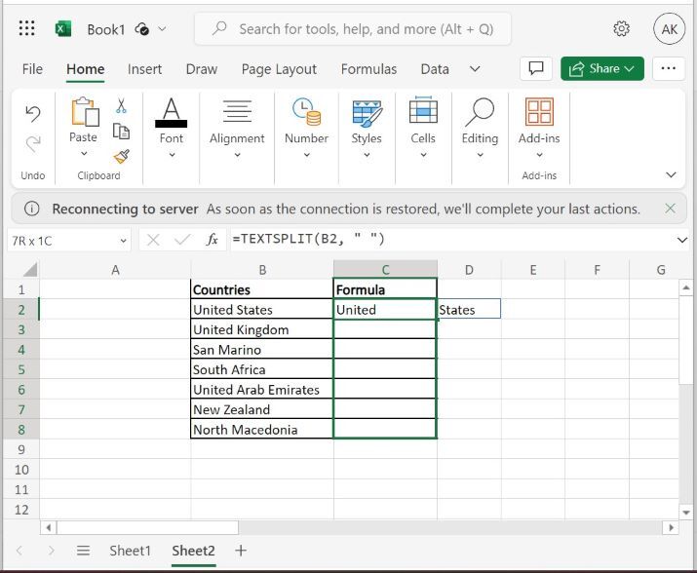Click the info icon in reconnecting banner

[x=31, y=209]
